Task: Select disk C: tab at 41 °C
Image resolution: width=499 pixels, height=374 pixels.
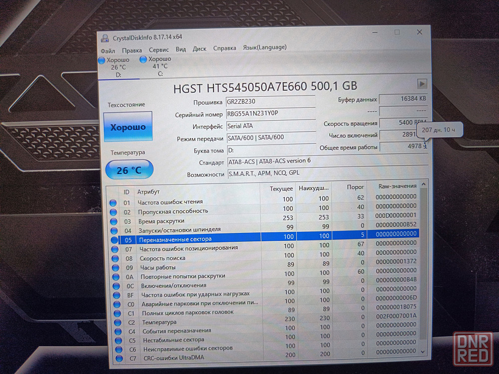Action: click(160, 66)
